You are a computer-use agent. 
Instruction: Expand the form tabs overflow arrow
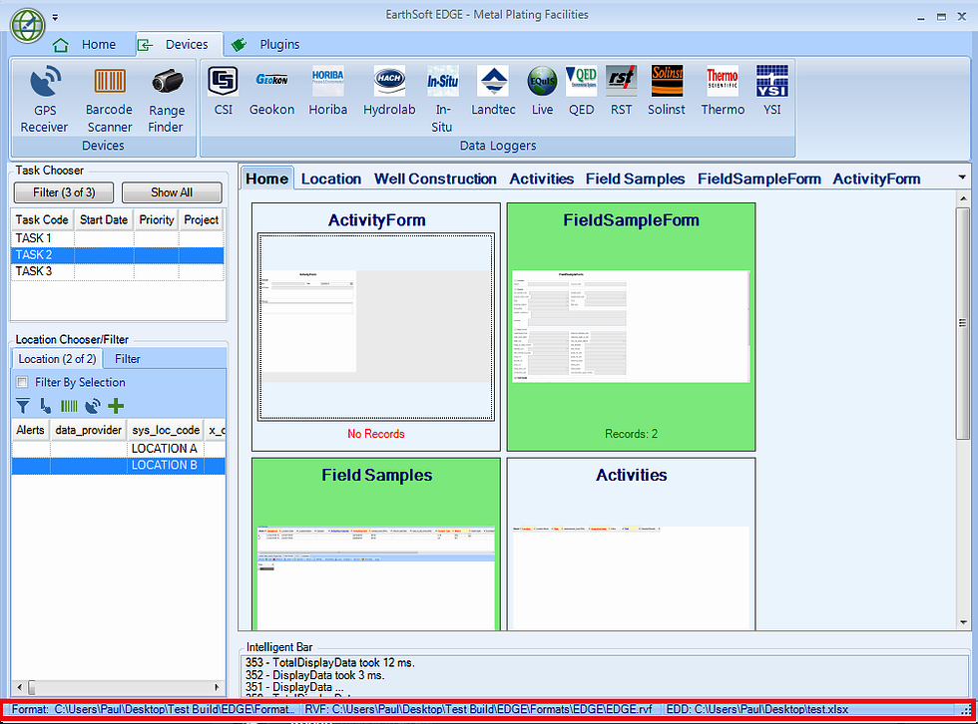point(961,178)
